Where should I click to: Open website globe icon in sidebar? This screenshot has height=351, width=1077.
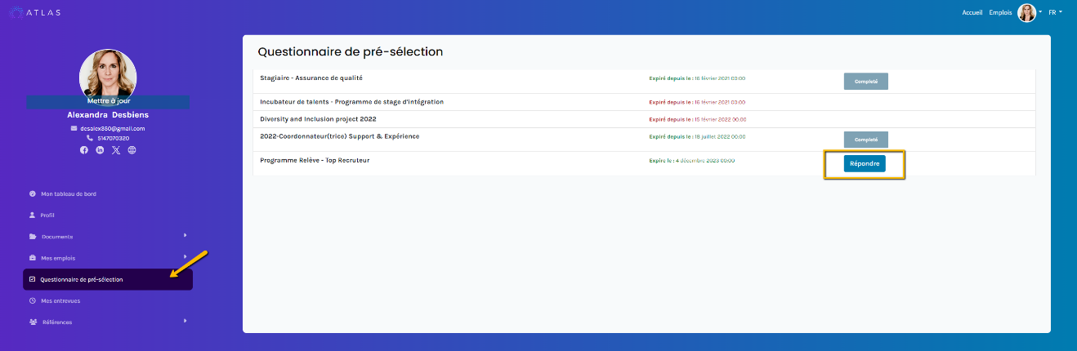tap(132, 150)
